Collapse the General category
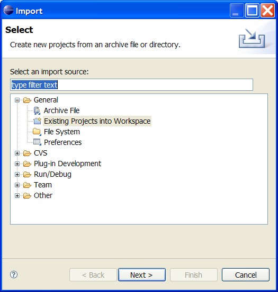The width and height of the screenshot is (278, 292). (x=17, y=100)
